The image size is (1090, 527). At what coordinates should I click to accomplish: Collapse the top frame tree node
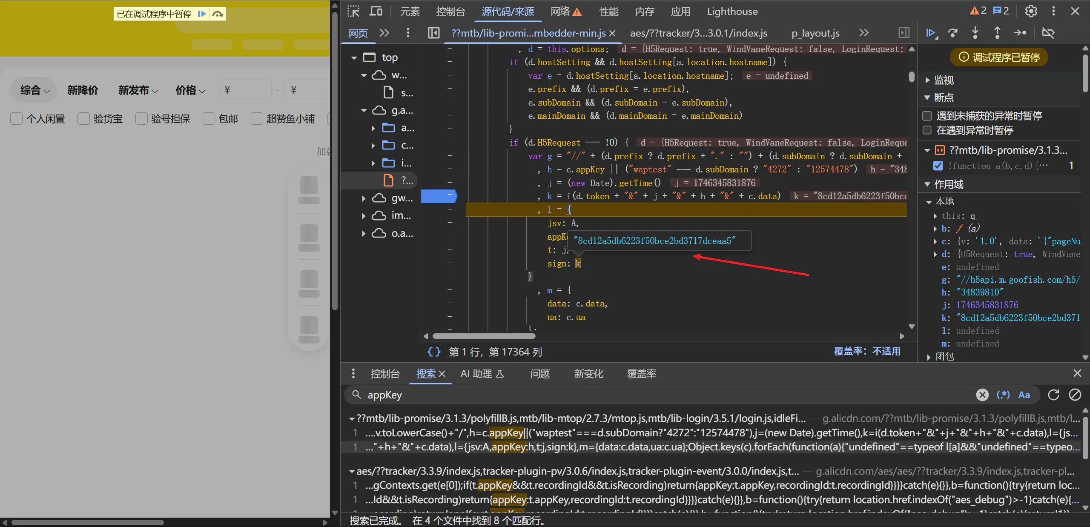pyautogui.click(x=354, y=57)
